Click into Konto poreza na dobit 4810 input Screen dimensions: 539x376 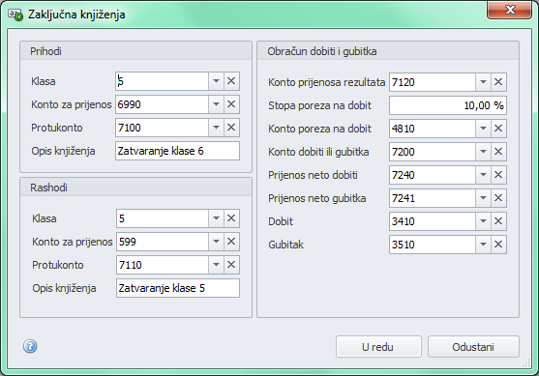(433, 129)
